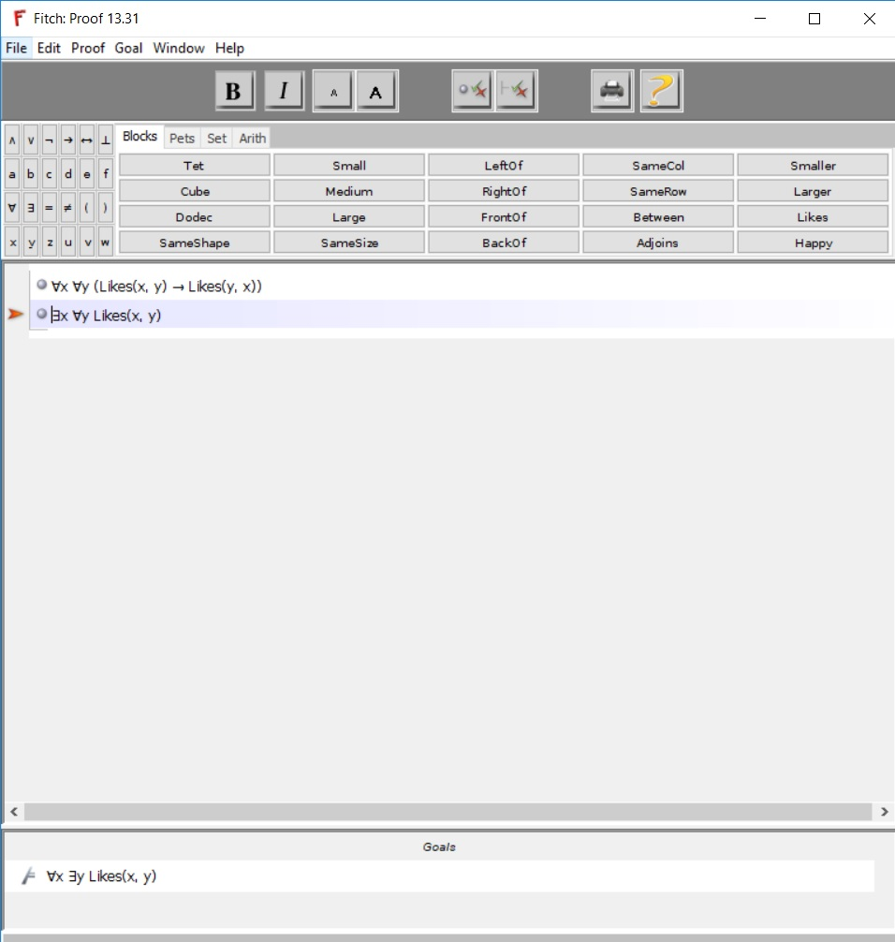
Task: Click the printer icon to print the proof
Action: click(611, 90)
